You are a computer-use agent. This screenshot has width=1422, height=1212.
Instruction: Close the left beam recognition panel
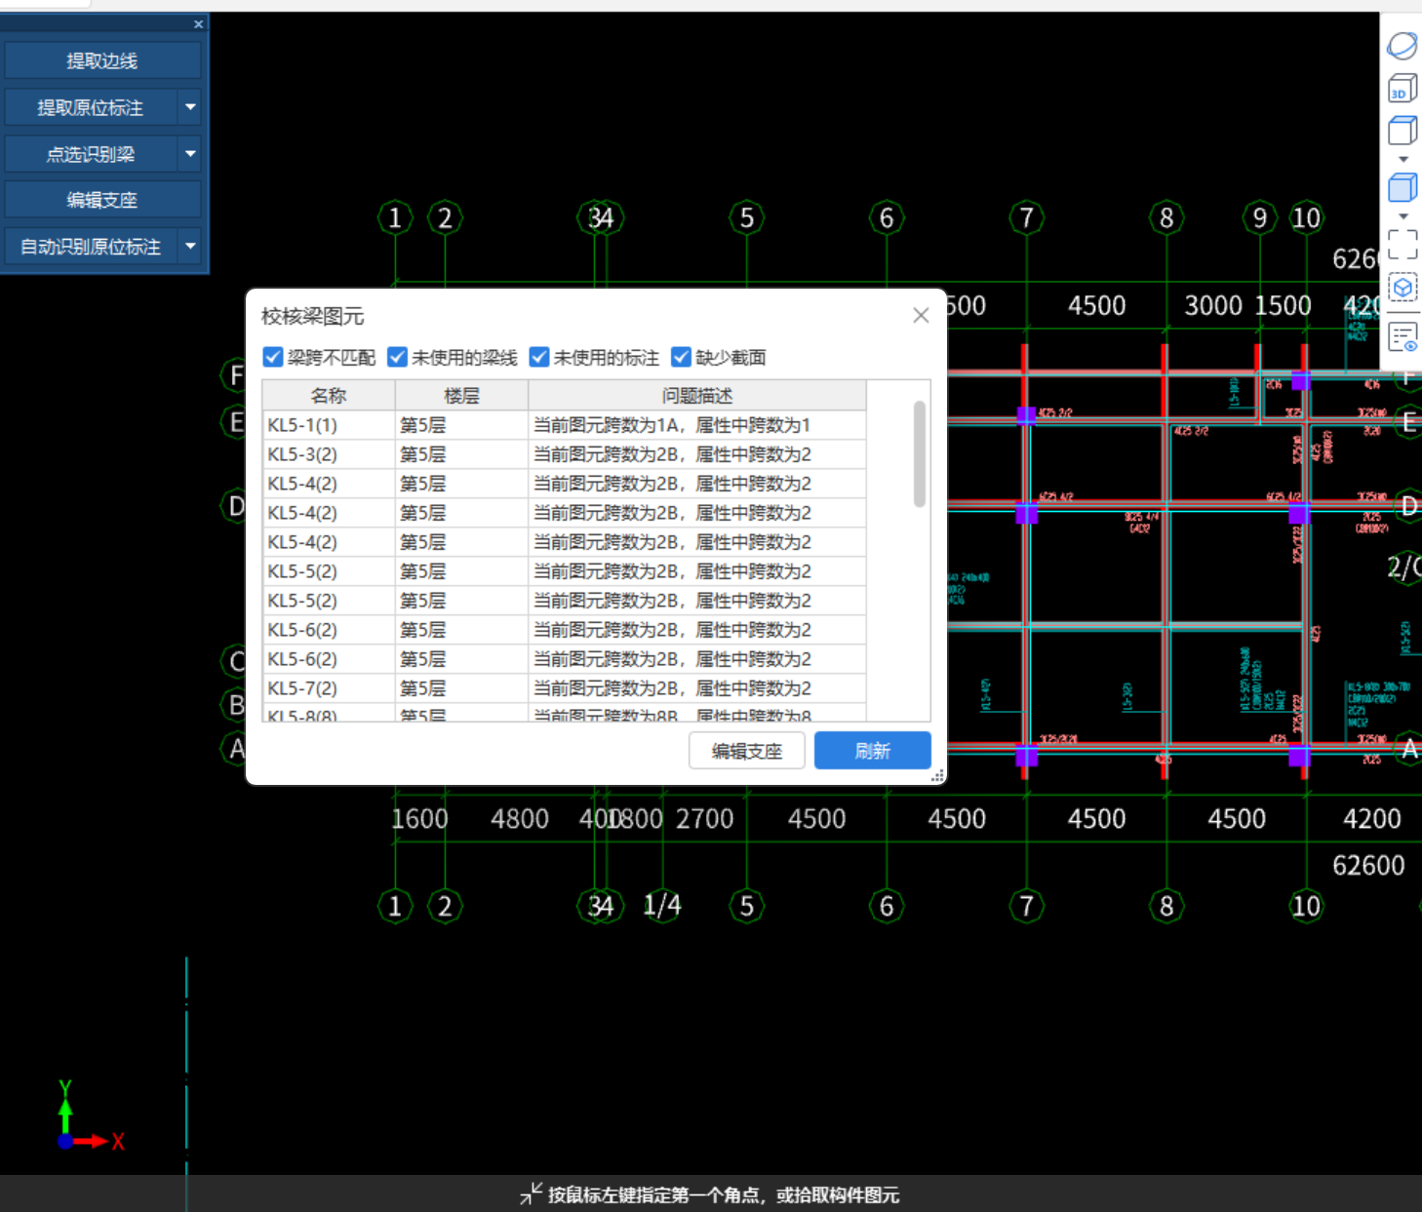coord(198,24)
